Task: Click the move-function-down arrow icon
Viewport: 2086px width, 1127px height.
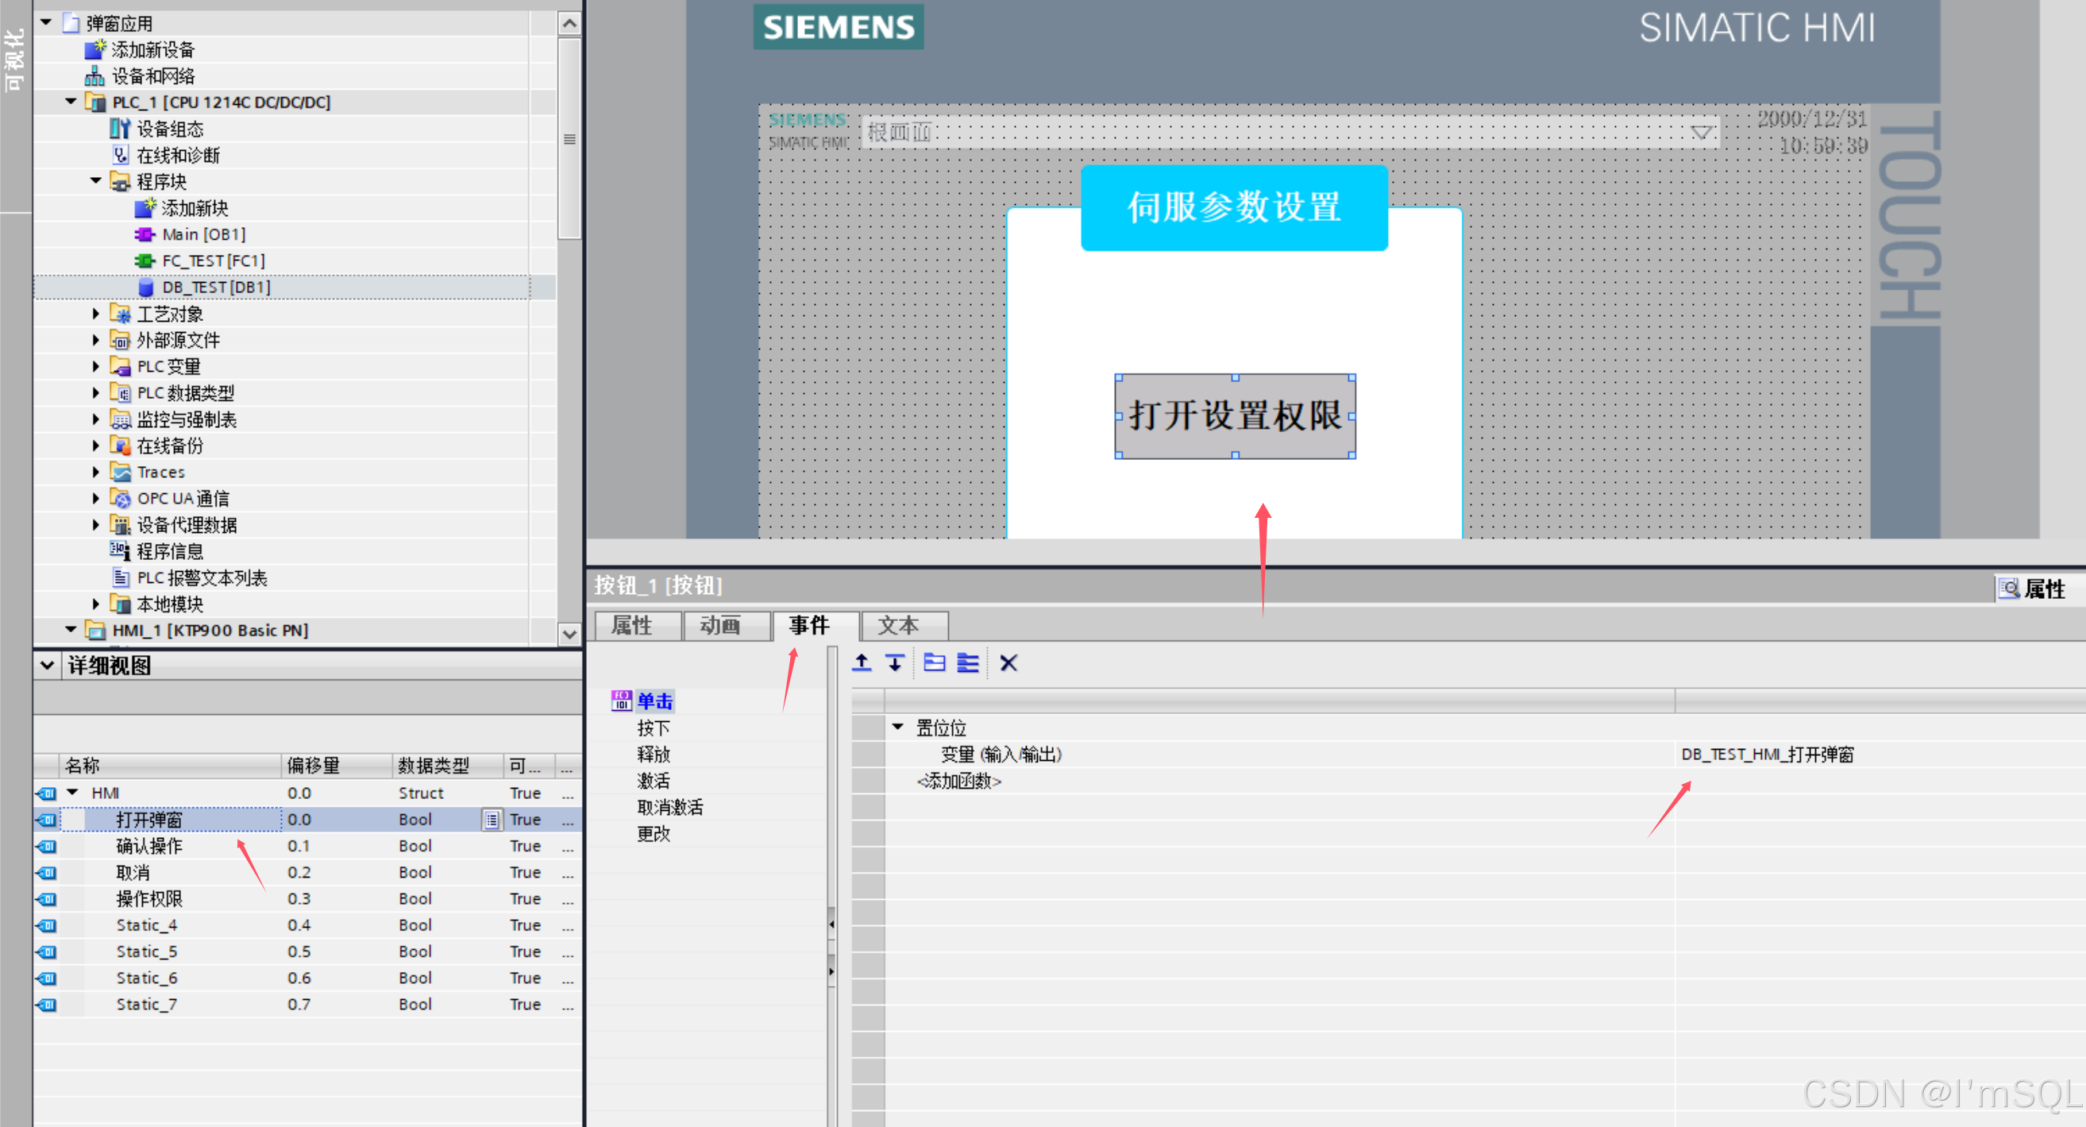Action: click(895, 663)
